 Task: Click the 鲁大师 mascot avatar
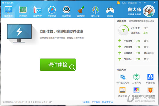pyautogui.click(x=149, y=11)
